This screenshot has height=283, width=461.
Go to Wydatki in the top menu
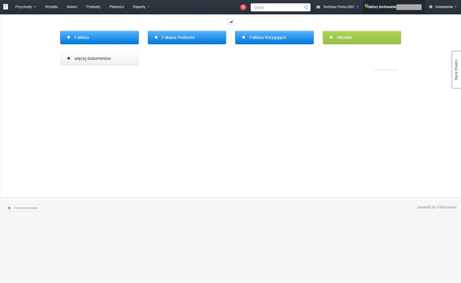pos(51,7)
